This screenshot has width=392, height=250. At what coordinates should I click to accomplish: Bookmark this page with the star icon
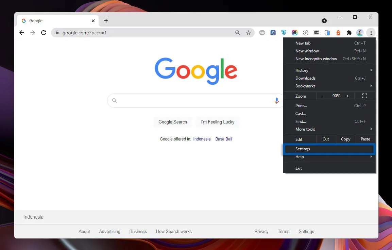249,32
